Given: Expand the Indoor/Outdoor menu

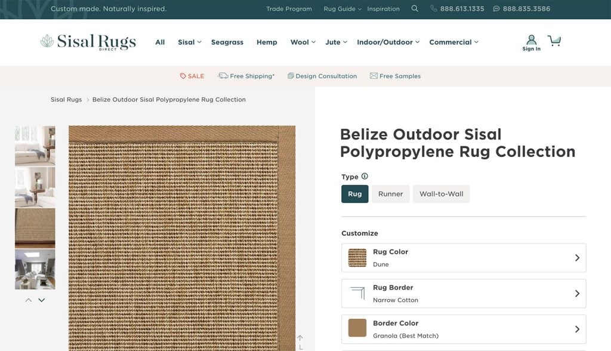Looking at the screenshot, I should (388, 42).
